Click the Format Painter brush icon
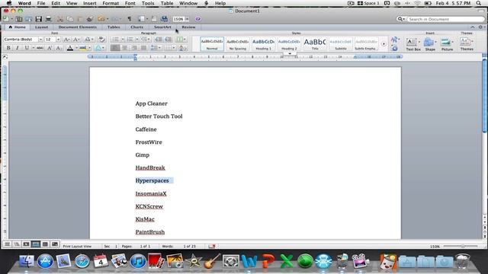Screen dimensions: 488x274 click(x=90, y=19)
